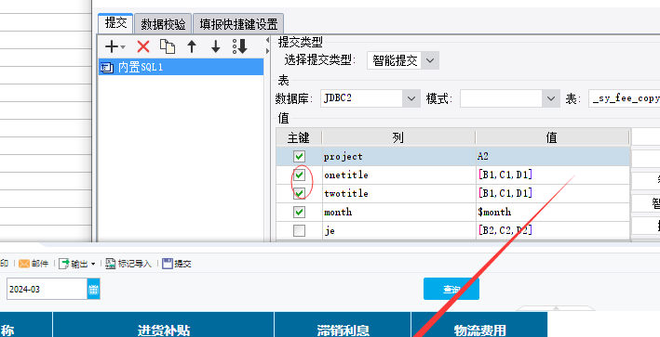Move selected item down with arrow icon

pos(216,46)
